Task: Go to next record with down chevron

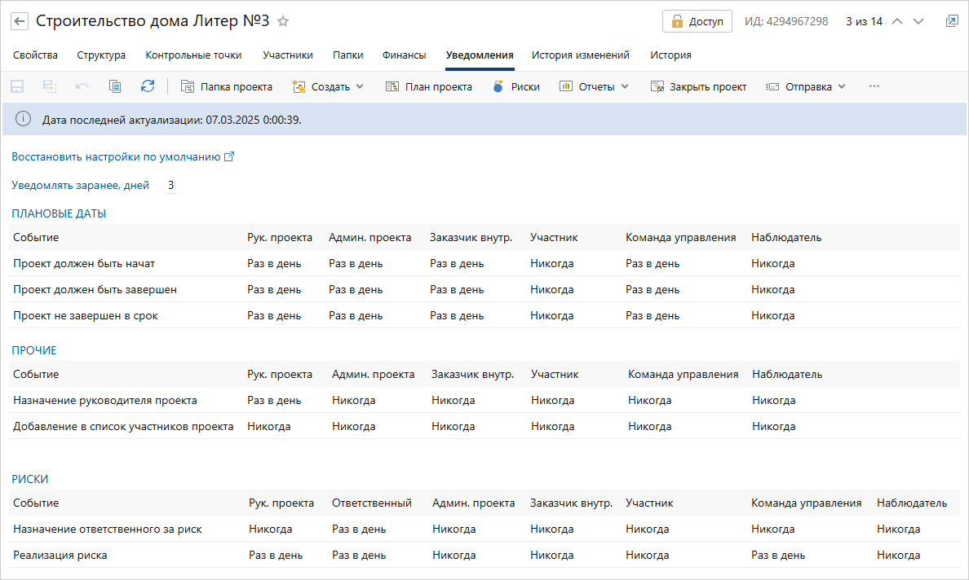Action: click(918, 21)
